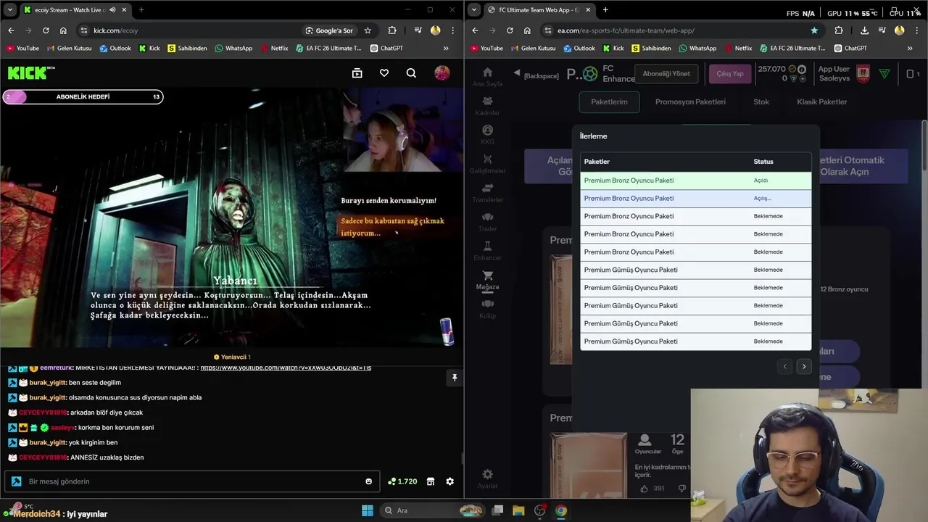
Task: Open Kick chat settings gear
Action: 449,481
